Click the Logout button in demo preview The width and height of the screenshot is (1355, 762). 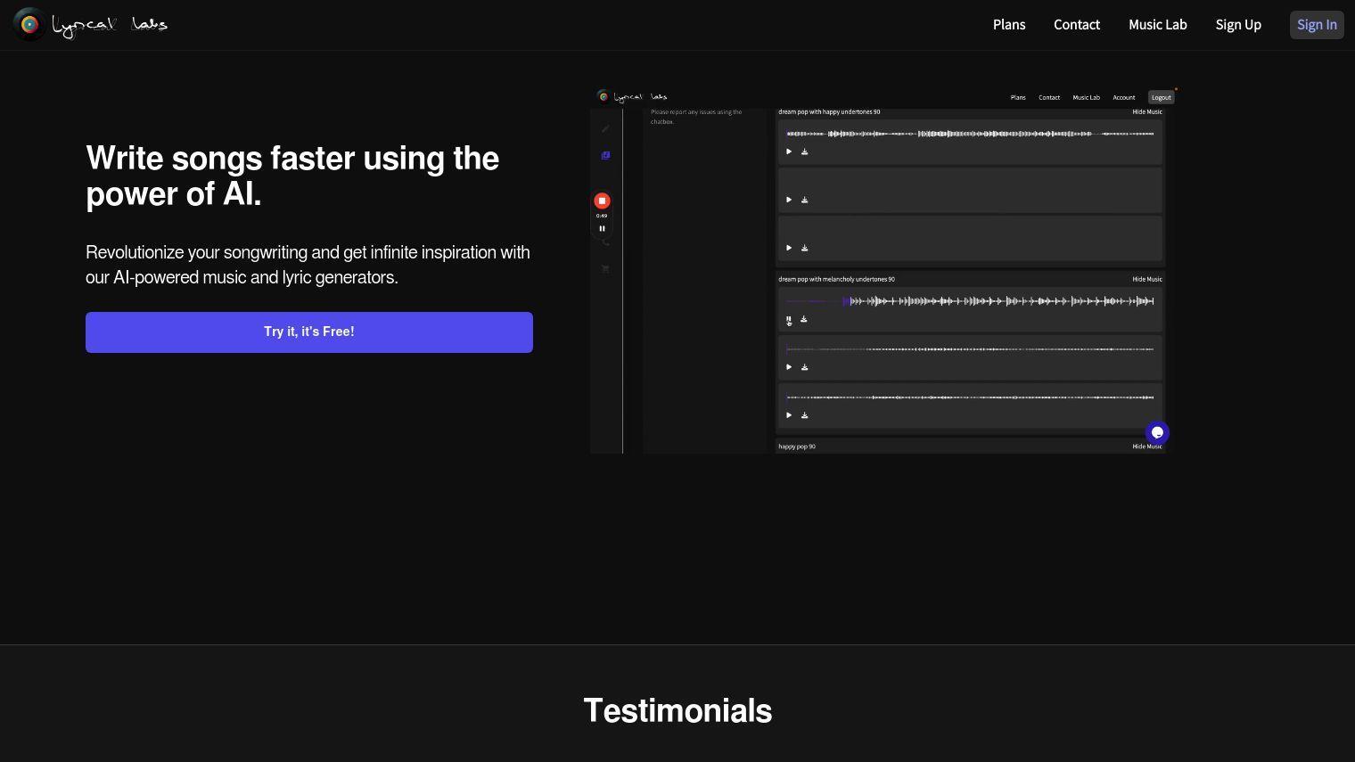click(x=1161, y=98)
